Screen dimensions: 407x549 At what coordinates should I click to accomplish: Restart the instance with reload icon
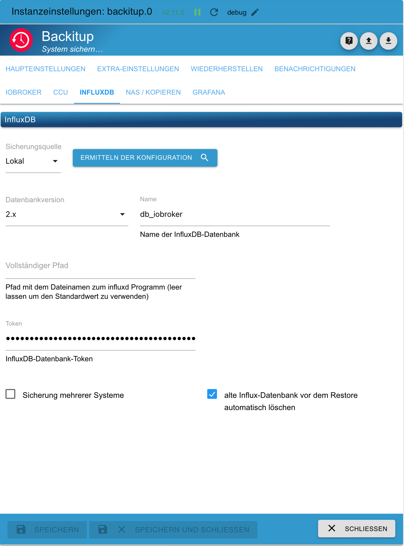[214, 12]
